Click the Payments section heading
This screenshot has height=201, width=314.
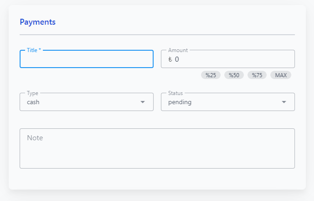coord(38,22)
